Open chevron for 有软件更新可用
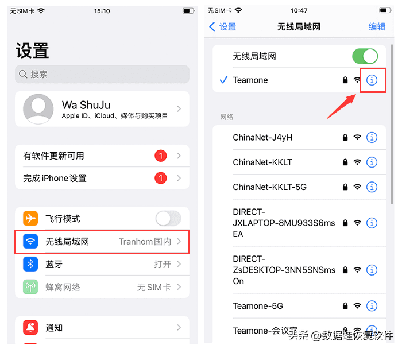 click(179, 156)
